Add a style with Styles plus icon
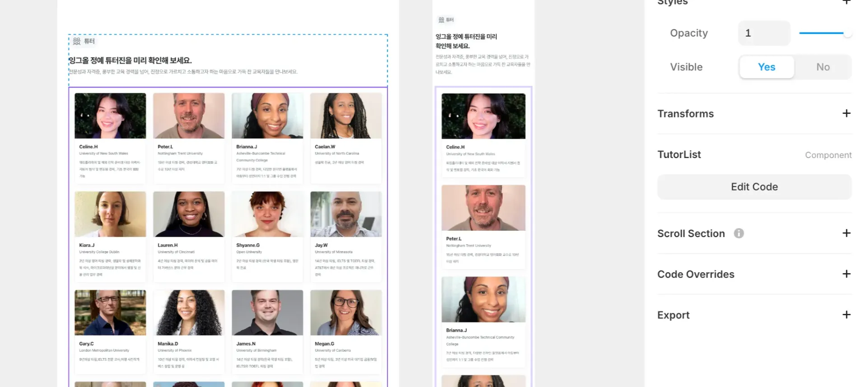Screen dimensions: 861x387 click(x=846, y=2)
